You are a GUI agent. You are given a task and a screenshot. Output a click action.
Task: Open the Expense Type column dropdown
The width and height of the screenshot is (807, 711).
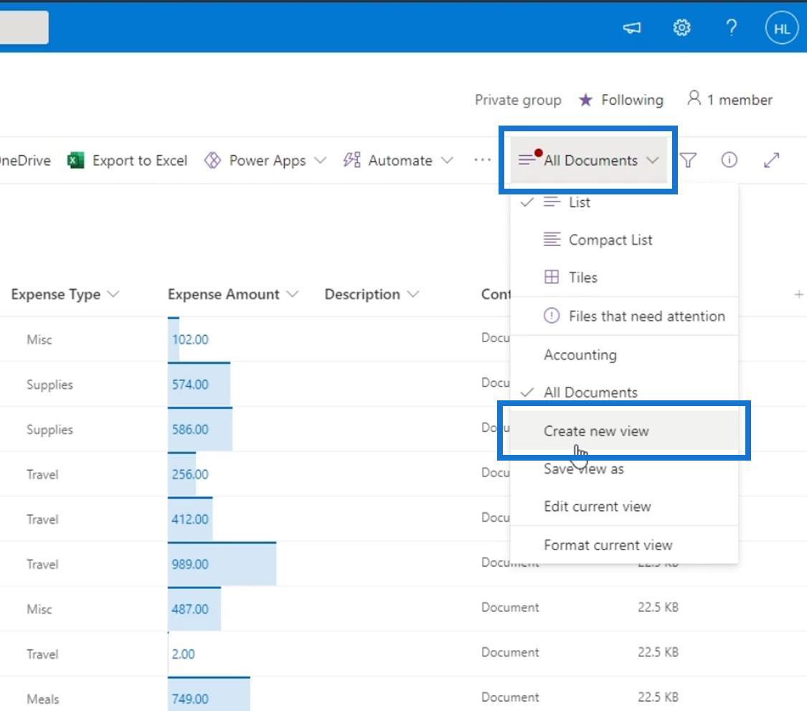coord(113,294)
